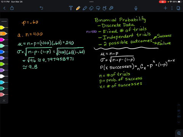183x137 pixels.
Task: Choose the magenta pen swatch
Action: [x=4, y=40]
